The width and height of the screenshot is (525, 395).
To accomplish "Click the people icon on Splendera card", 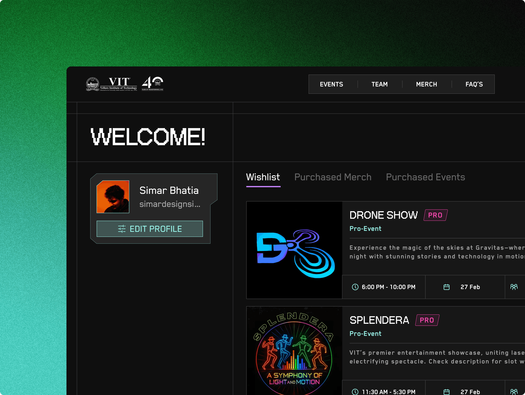I will pyautogui.click(x=514, y=392).
